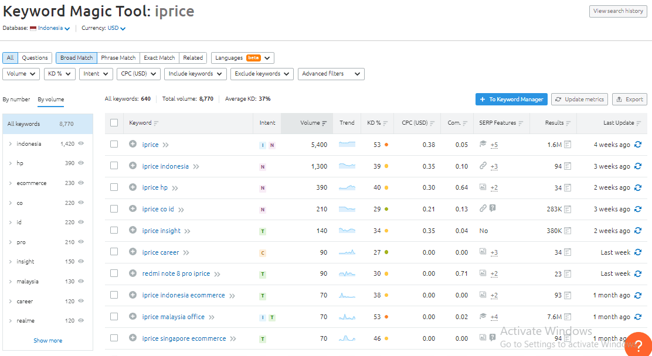Expand the 'malaysia' keyword group
This screenshot has height=356, width=652.
tap(10, 281)
